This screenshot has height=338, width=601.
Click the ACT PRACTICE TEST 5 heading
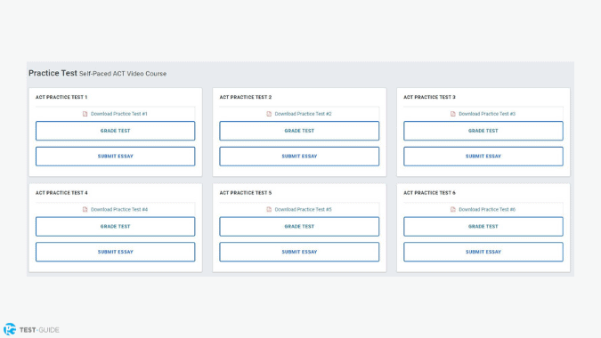click(x=246, y=193)
